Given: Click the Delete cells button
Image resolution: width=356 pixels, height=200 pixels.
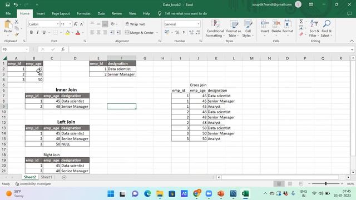Looking at the screenshot, I should (276, 27).
